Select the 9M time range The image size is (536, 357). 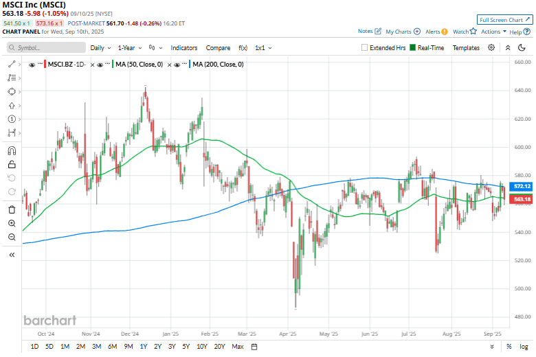pos(129,347)
